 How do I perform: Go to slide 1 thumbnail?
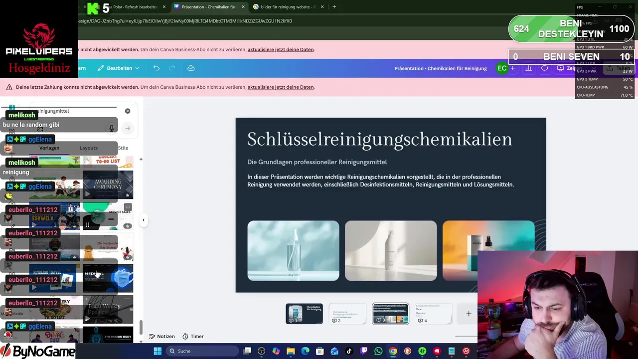click(304, 314)
